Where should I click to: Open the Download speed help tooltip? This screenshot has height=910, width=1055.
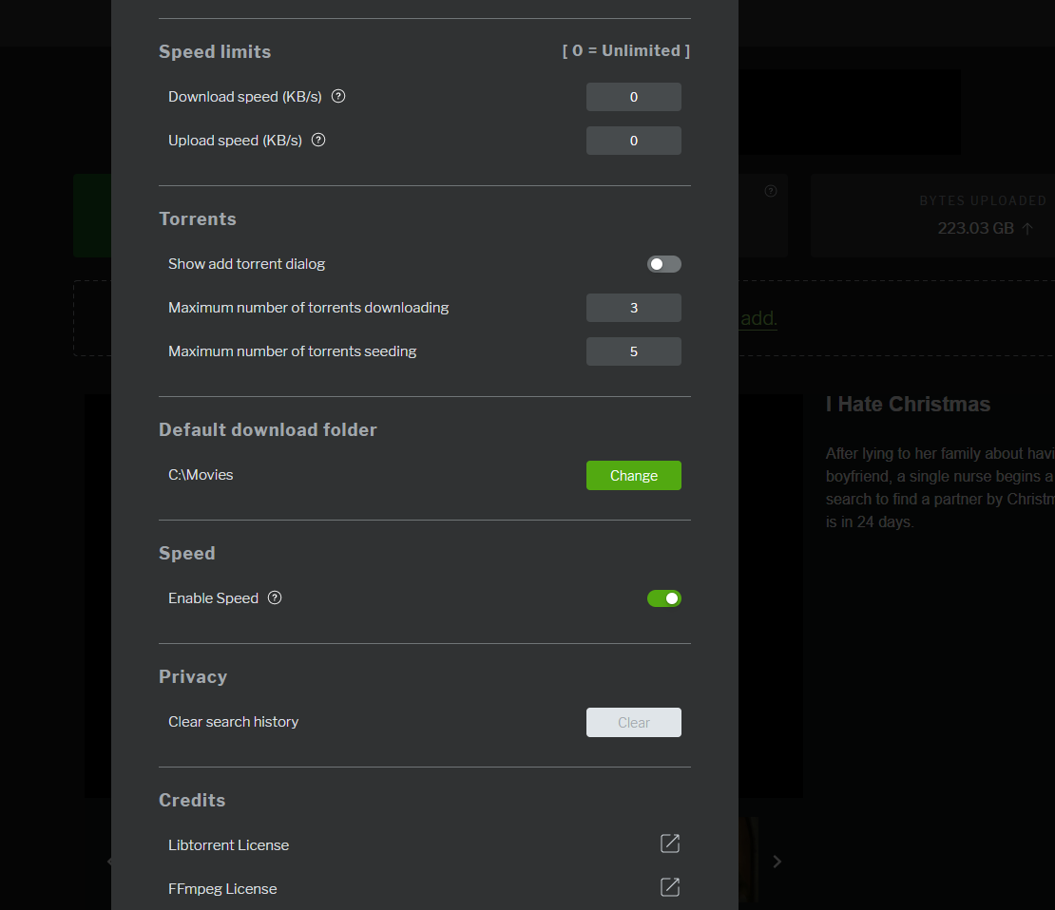pos(338,96)
